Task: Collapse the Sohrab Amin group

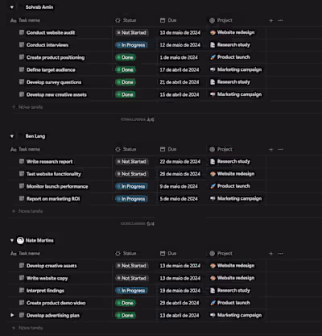Action: pyautogui.click(x=12, y=7)
